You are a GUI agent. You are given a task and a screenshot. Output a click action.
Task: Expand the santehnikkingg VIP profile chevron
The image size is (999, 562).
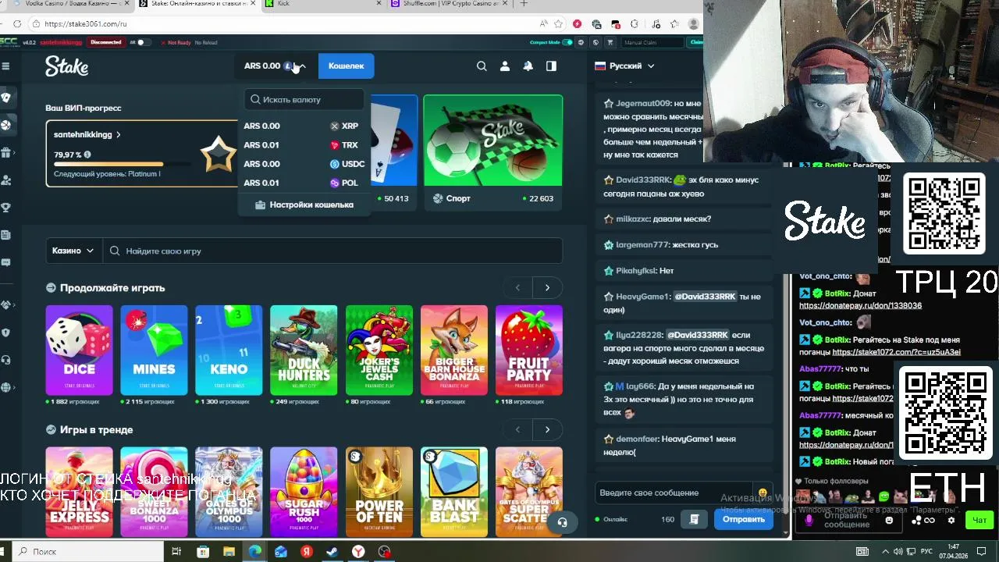119,135
